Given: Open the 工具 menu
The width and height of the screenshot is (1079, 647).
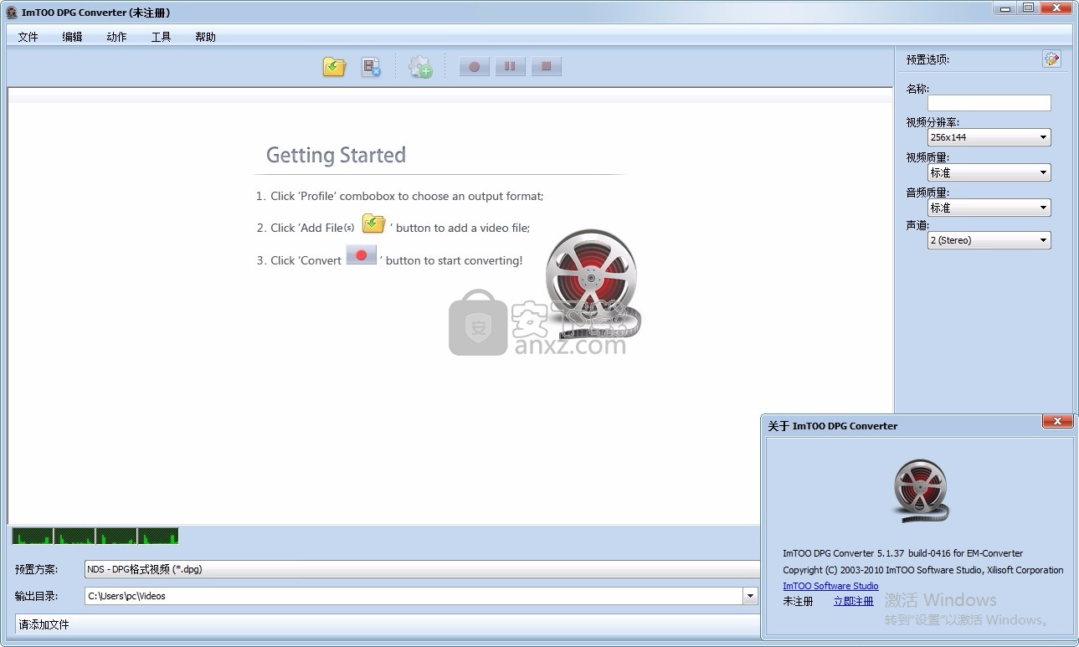Looking at the screenshot, I should (162, 37).
